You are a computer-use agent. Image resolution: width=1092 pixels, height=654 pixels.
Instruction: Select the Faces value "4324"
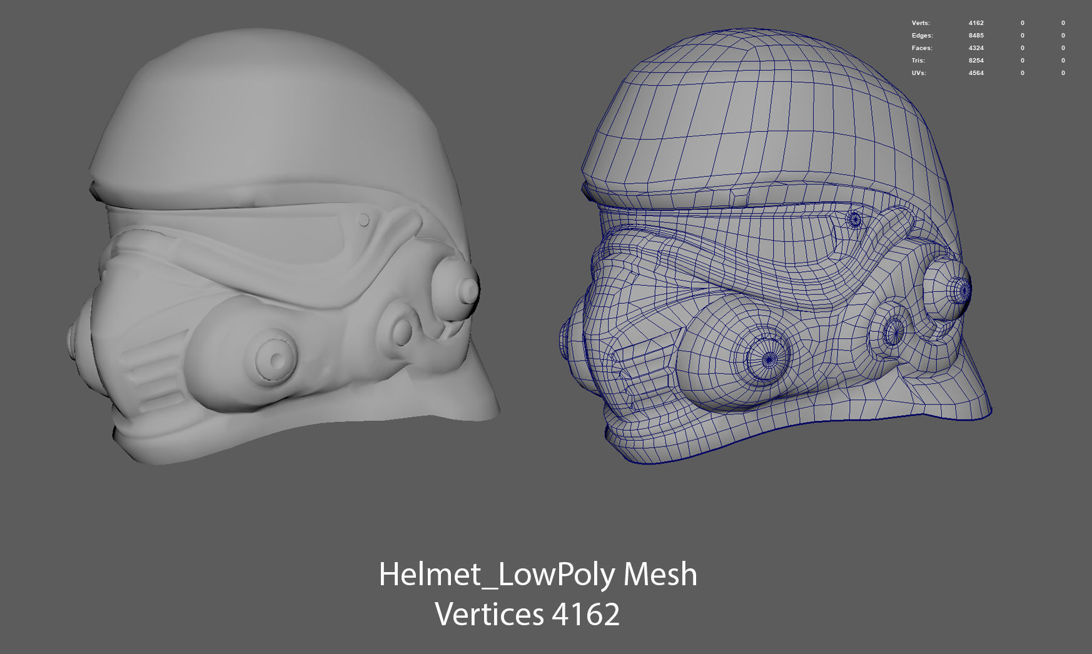976,48
